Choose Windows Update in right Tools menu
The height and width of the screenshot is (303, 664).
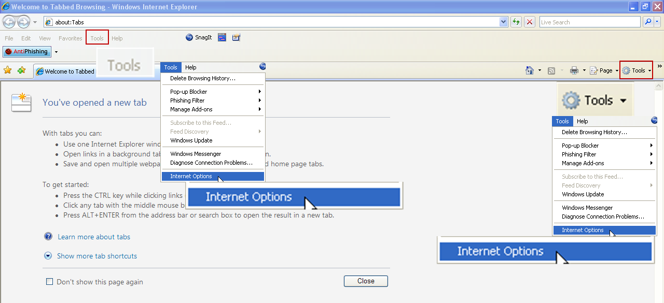coord(604,194)
